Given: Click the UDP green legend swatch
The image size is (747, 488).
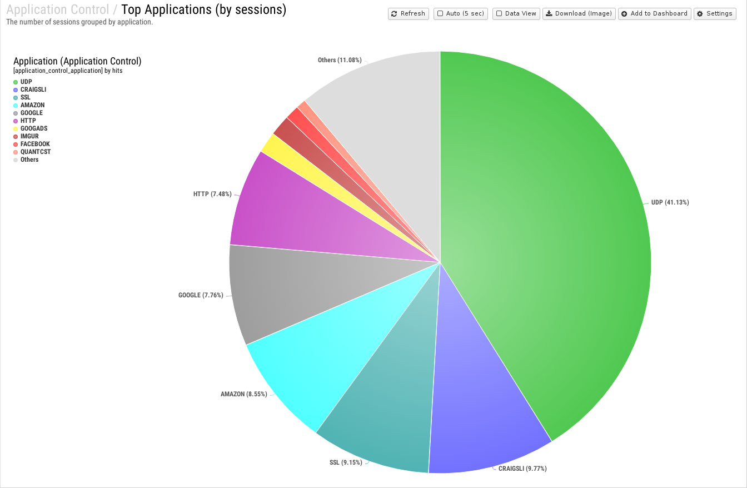Looking at the screenshot, I should [16, 82].
